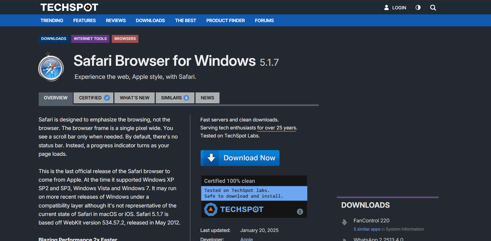The image size is (491, 241).
Task: Switch to the WHAT'S NEW tab
Action: [134, 98]
